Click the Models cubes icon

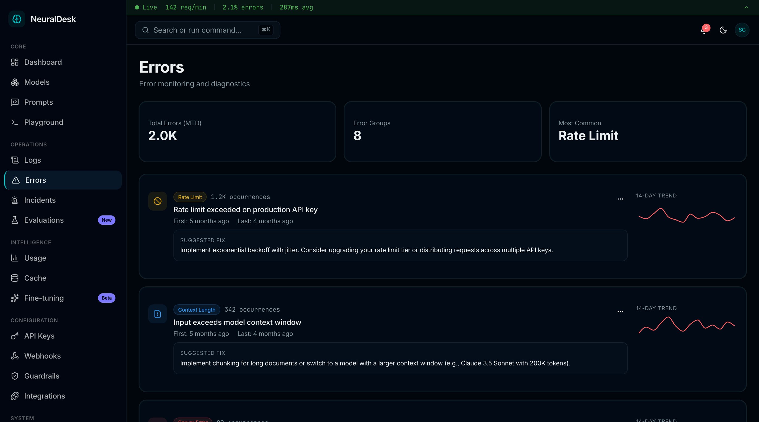pyautogui.click(x=15, y=82)
